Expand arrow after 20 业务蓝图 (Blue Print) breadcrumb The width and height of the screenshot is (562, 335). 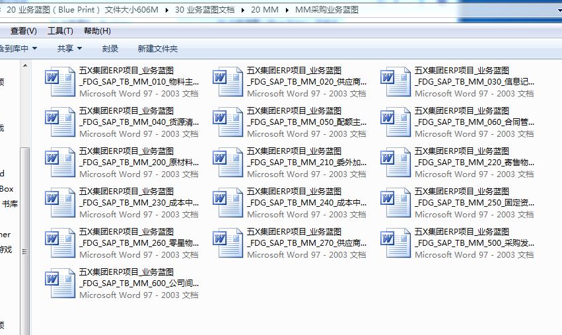point(166,10)
